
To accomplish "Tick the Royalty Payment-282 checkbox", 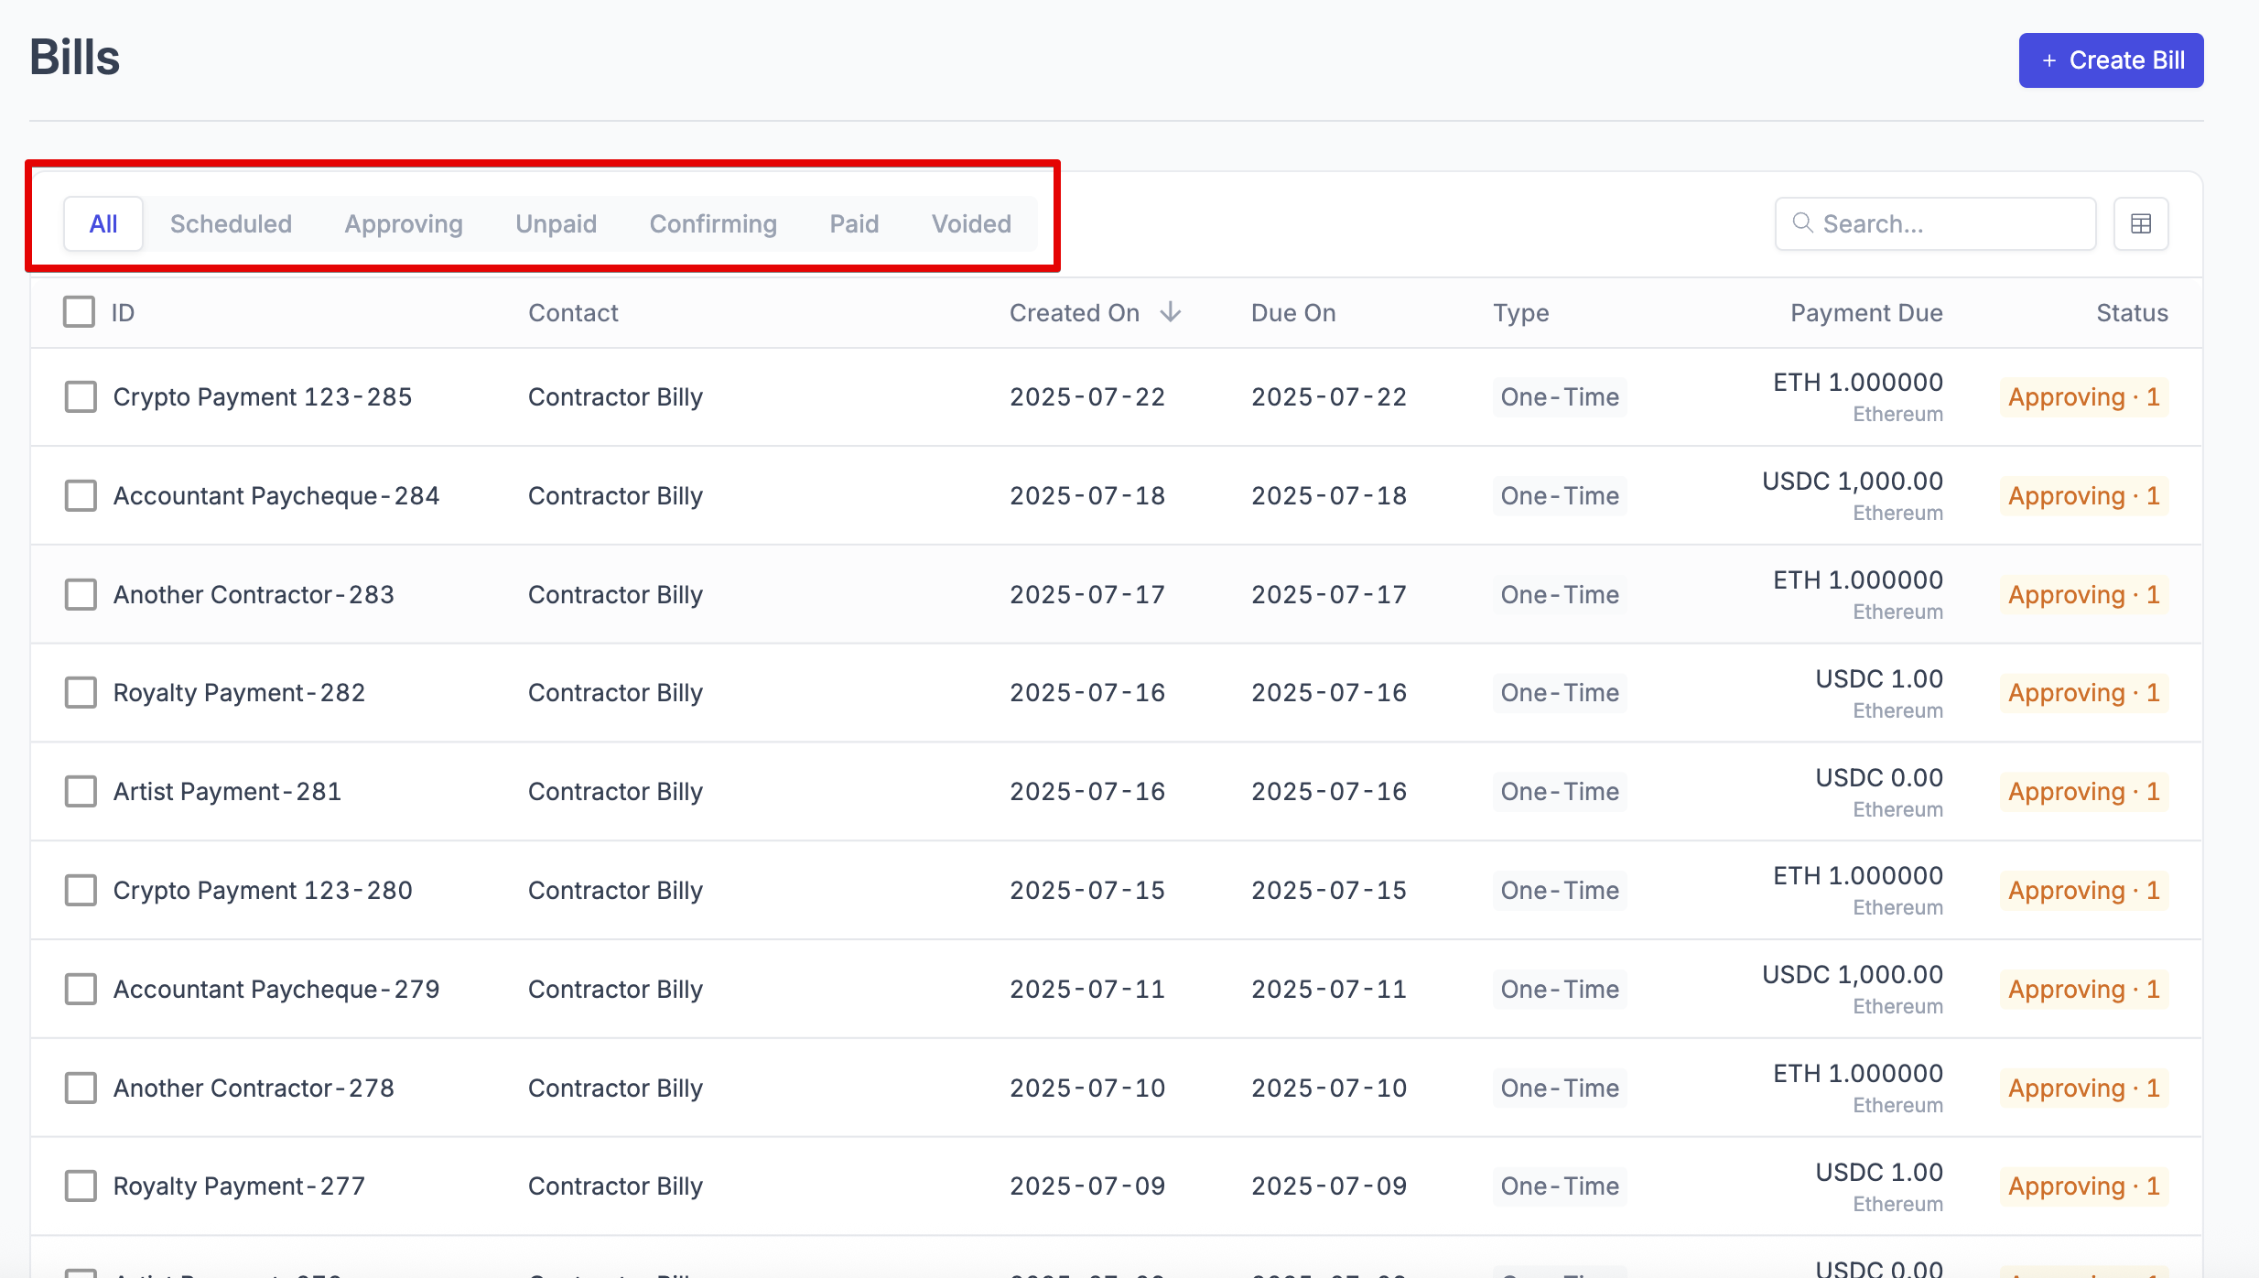I will [81, 693].
